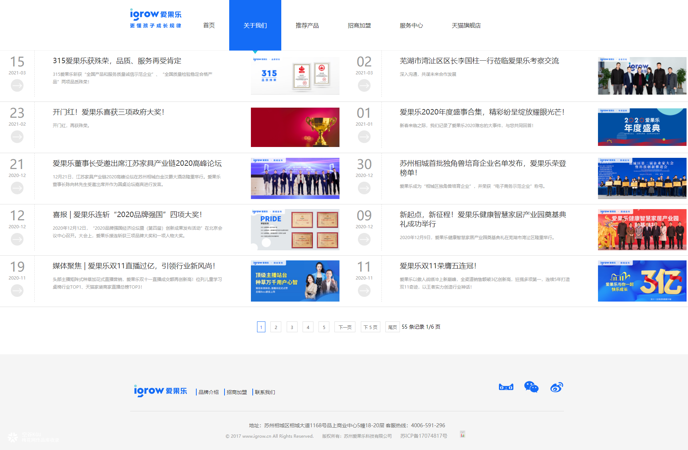The image size is (688, 450).
Task: Go to pagination page 2
Action: tap(276, 327)
